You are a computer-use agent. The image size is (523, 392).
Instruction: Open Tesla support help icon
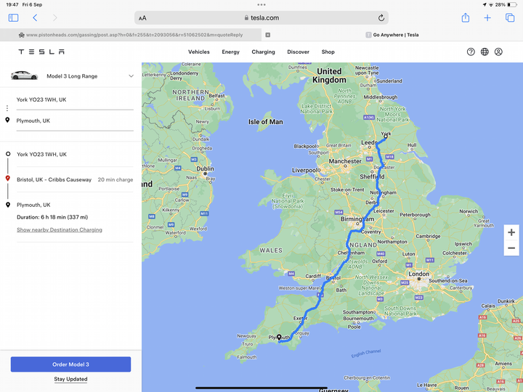pyautogui.click(x=471, y=52)
